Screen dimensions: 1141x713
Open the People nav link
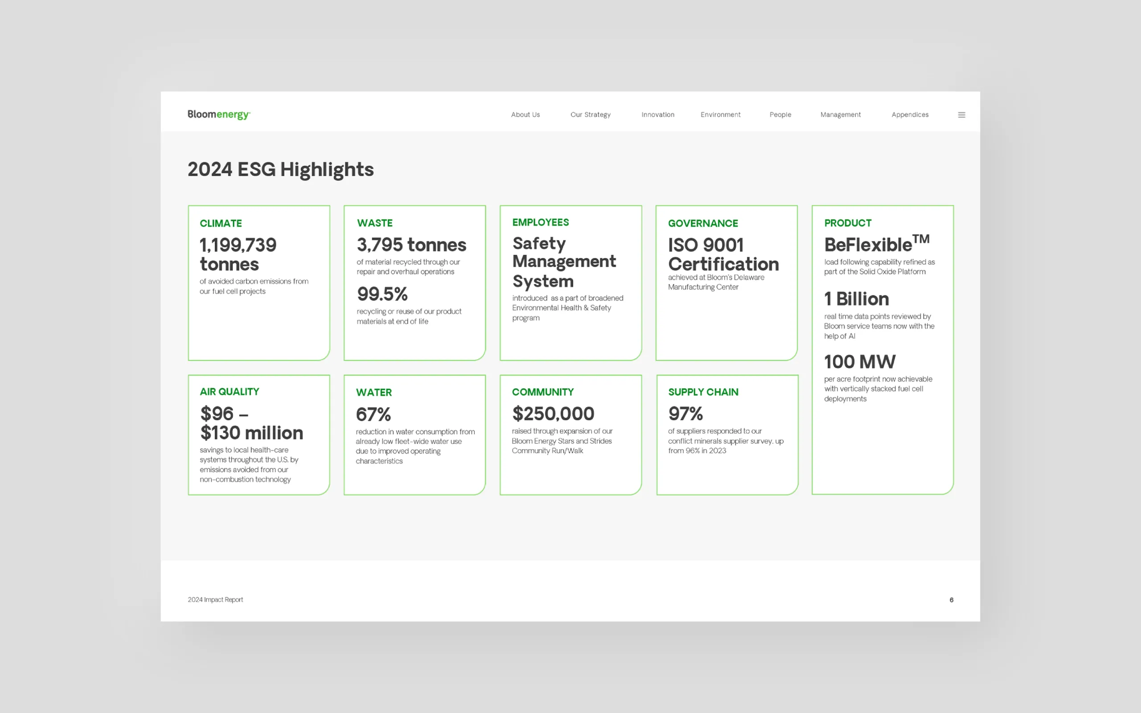(780, 115)
